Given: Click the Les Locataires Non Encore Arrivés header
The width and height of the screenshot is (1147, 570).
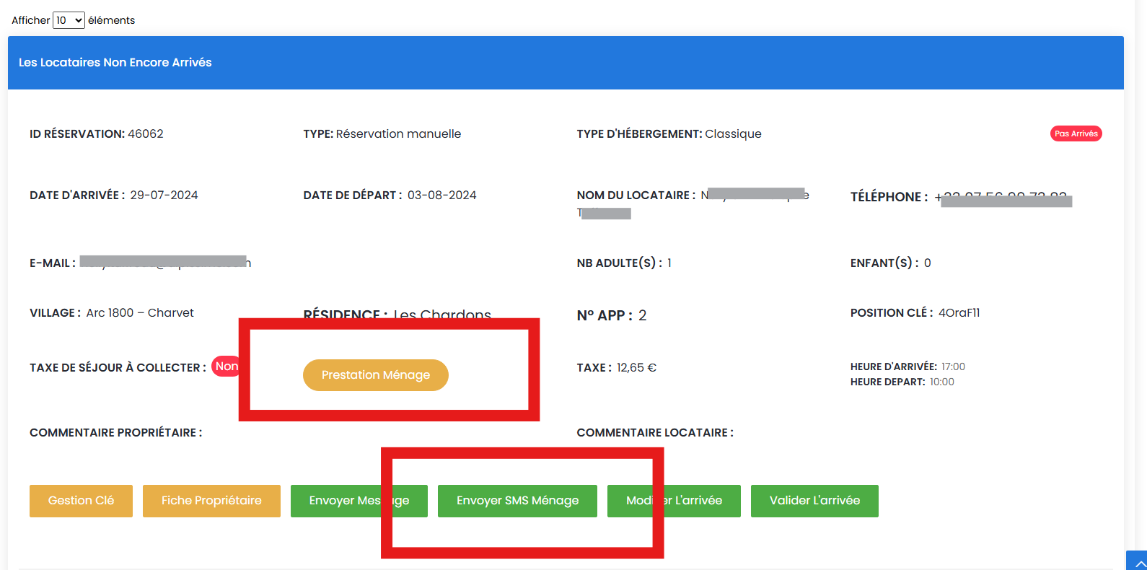Looking at the screenshot, I should 115,63.
